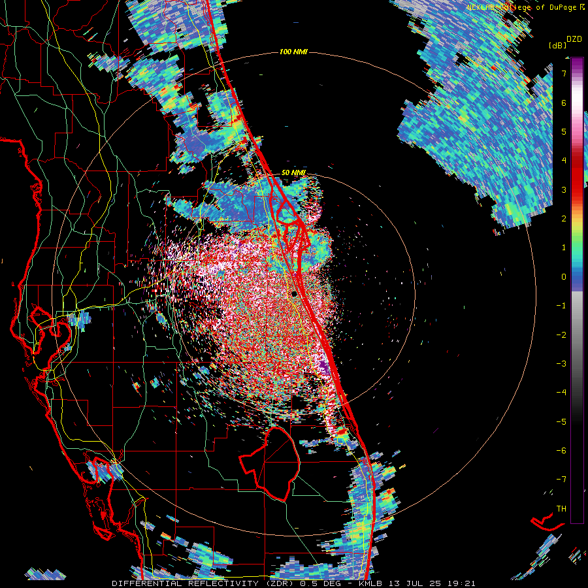Click the Differential Reflectivity caption at bottom
The height and width of the screenshot is (588, 588).
[x=293, y=583]
